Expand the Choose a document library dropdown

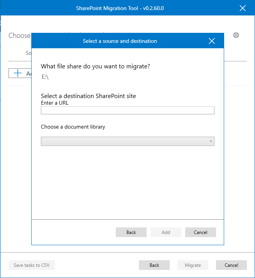127,141
